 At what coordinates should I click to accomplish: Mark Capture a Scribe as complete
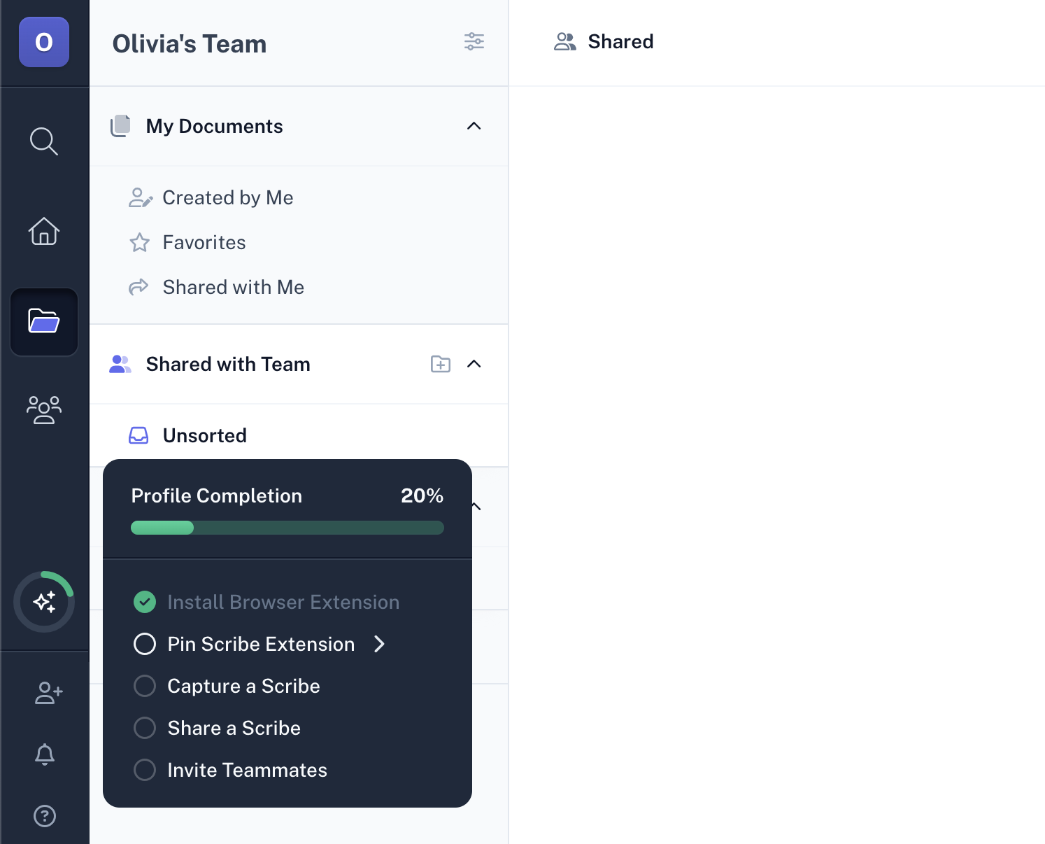(145, 686)
